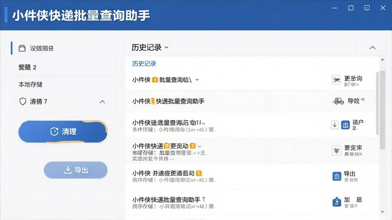Click the 导出 label in the fifth history row
Viewport: 392px width, 220px height.
click(x=350, y=174)
